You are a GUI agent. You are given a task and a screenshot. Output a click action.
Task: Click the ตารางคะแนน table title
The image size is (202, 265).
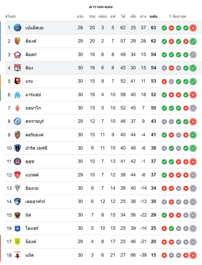coord(101,7)
